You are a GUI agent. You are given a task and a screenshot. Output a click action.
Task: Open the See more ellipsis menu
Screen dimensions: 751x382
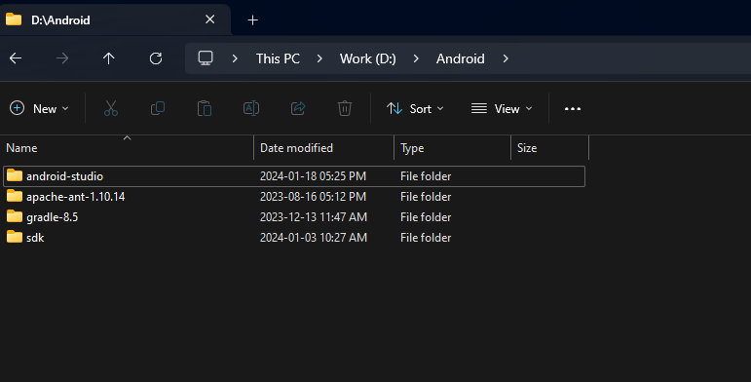click(x=573, y=109)
